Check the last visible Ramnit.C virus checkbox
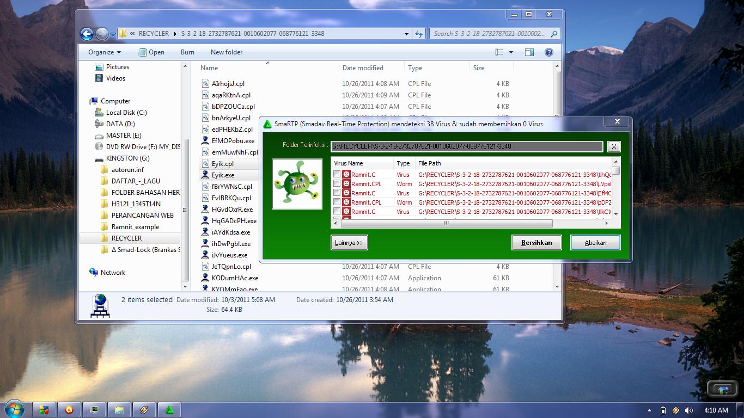Screen dimensions: 744x418 337,212
